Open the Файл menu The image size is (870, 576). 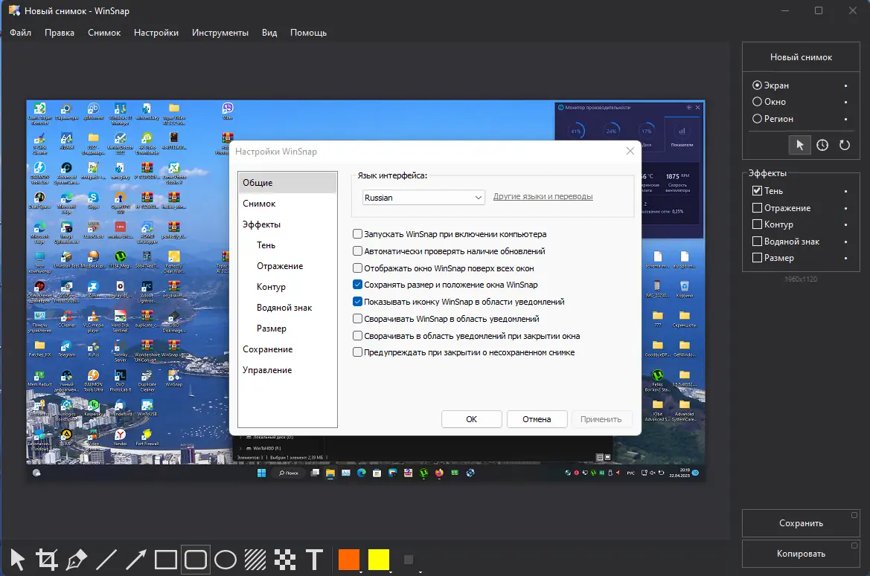coord(21,33)
